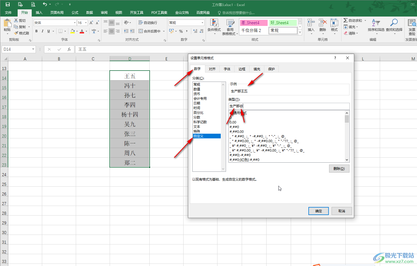Open the Font dialog launcher

99,40
